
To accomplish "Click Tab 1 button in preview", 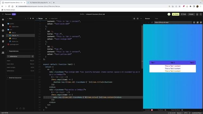I will (153, 63).
